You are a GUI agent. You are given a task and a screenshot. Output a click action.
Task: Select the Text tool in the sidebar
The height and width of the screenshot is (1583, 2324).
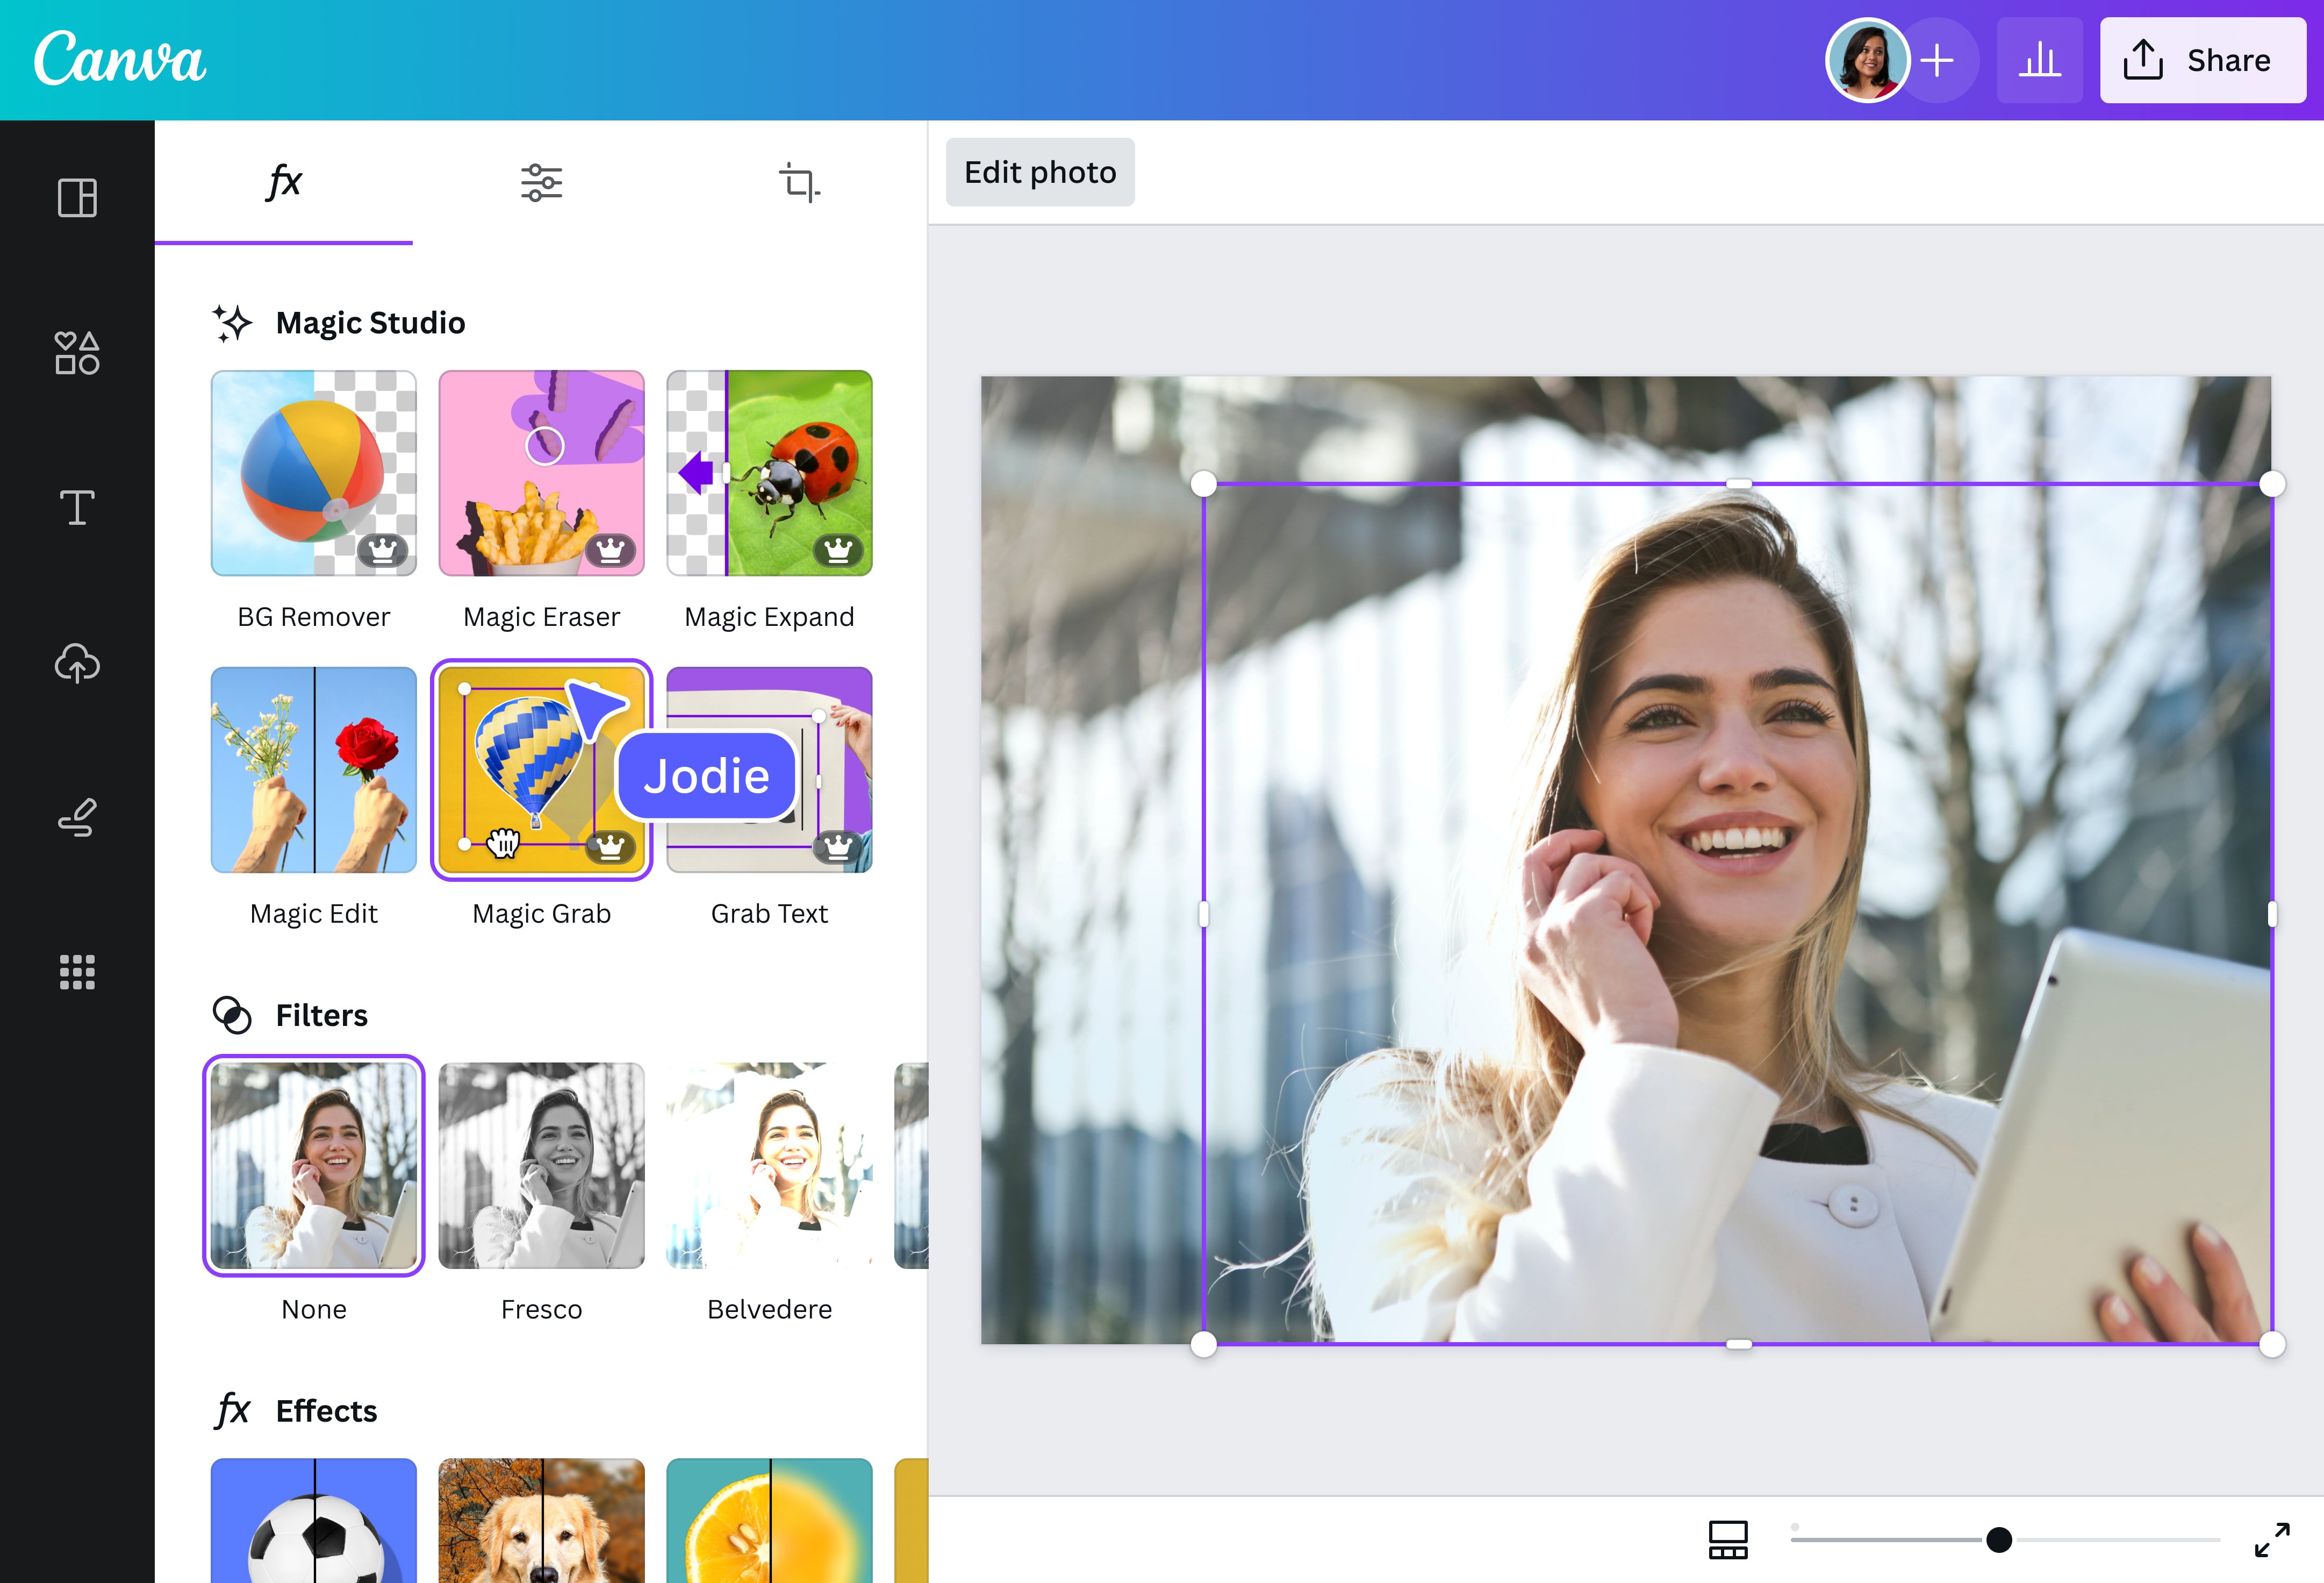click(x=76, y=508)
